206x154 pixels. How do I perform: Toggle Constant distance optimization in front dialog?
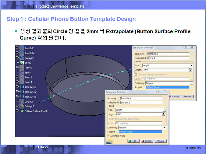[108, 119]
